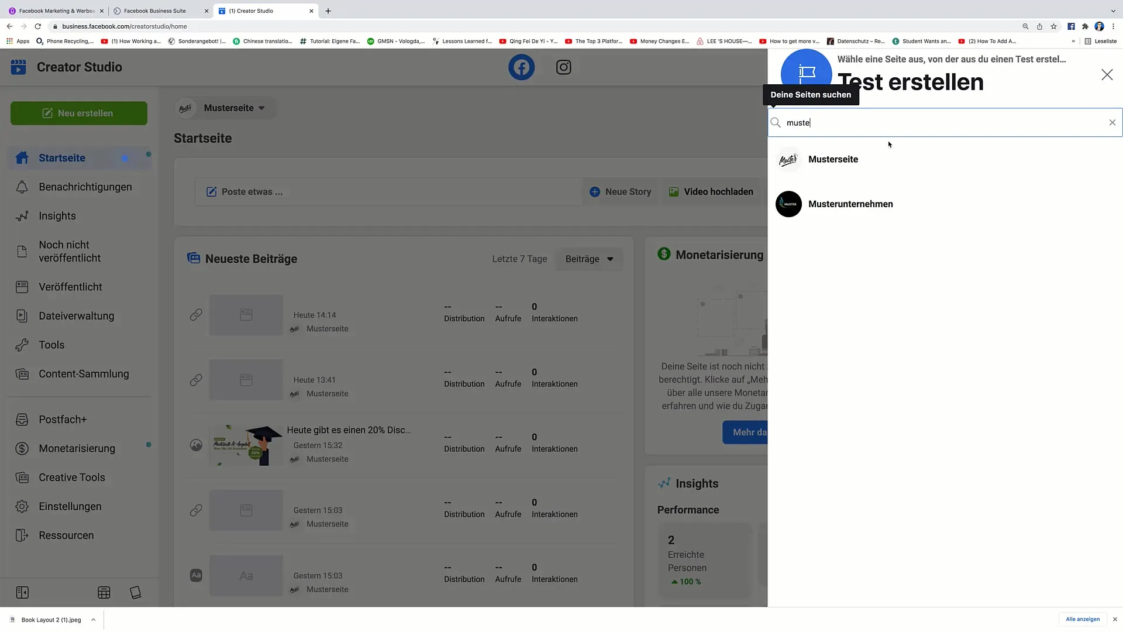Click the Mehr dazu button in Monetarisierung

point(745,432)
